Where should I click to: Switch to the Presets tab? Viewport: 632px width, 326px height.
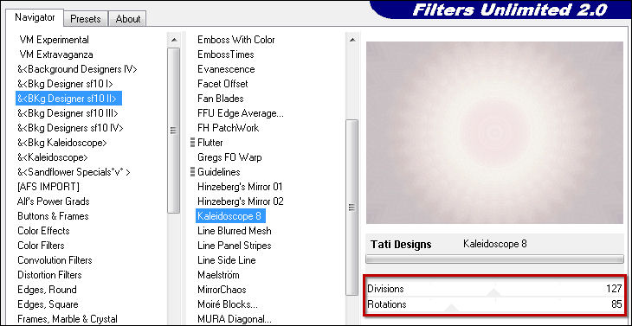[x=86, y=19]
